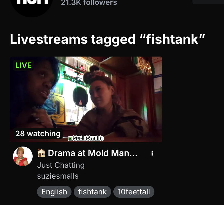Click the suziesmalls channel avatar
Image resolution: width=224 pixels, height=205 pixels.
click(x=23, y=156)
